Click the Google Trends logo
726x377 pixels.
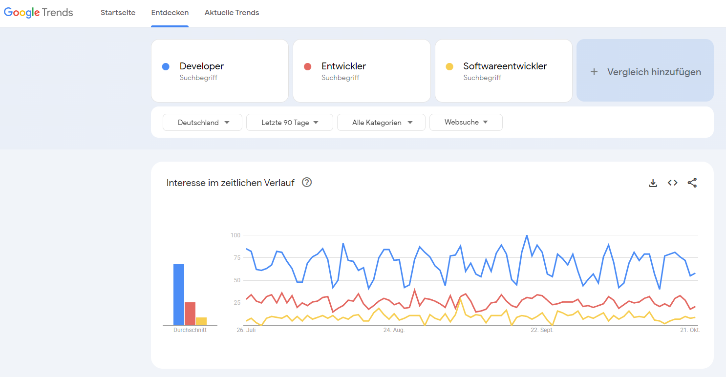click(39, 13)
